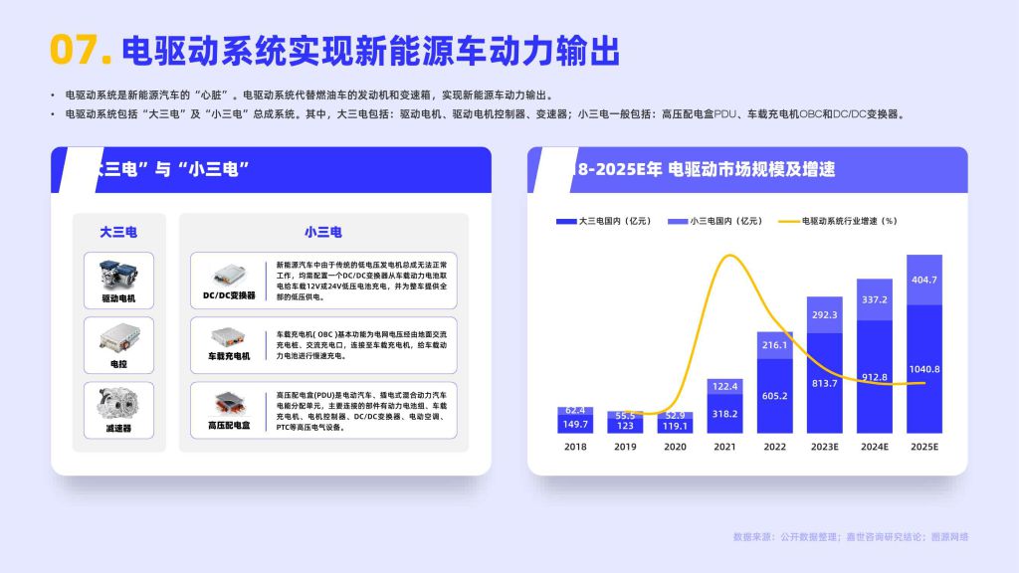Click the yellow 07. slide number
The height and width of the screenshot is (573, 1019).
pos(80,50)
